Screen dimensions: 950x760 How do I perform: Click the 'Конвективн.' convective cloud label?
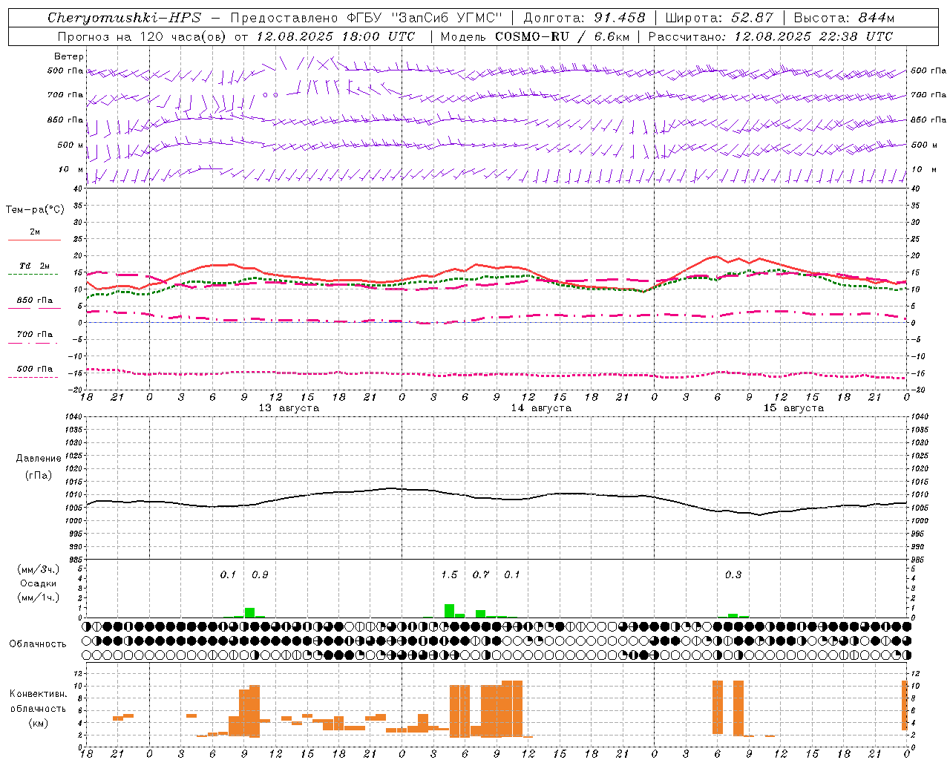39,694
